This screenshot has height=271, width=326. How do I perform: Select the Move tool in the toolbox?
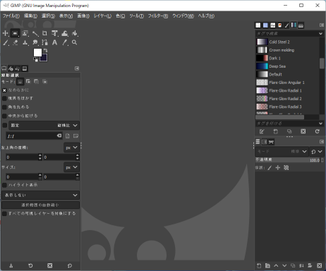[x=5, y=33]
